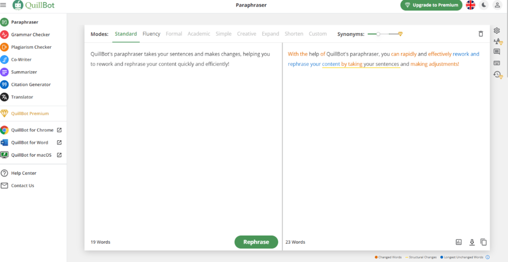Export output with the download icon
This screenshot has width=508, height=262.
point(472,242)
